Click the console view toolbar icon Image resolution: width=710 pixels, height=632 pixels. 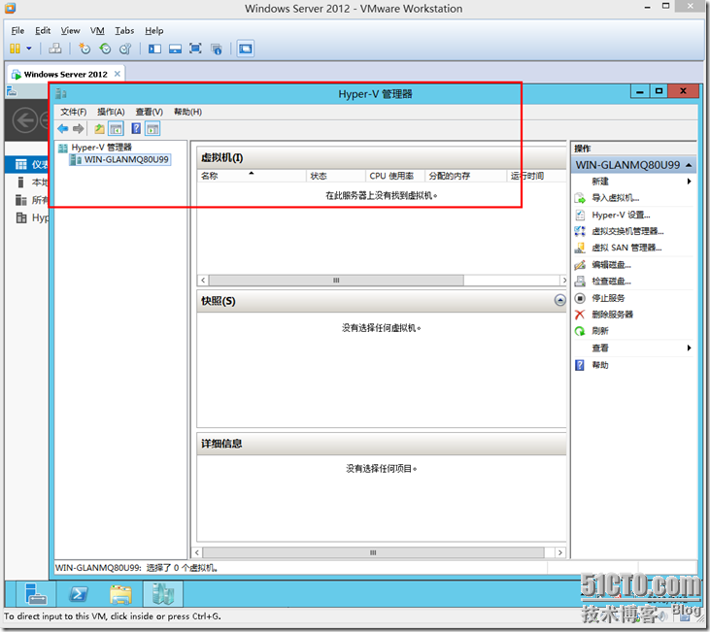tap(246, 49)
